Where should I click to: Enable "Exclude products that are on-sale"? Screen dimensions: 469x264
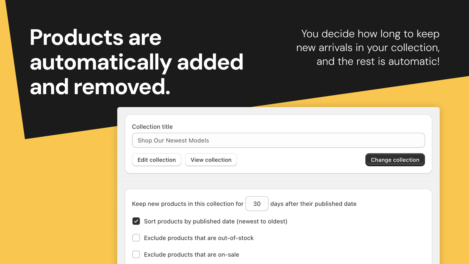(x=136, y=254)
